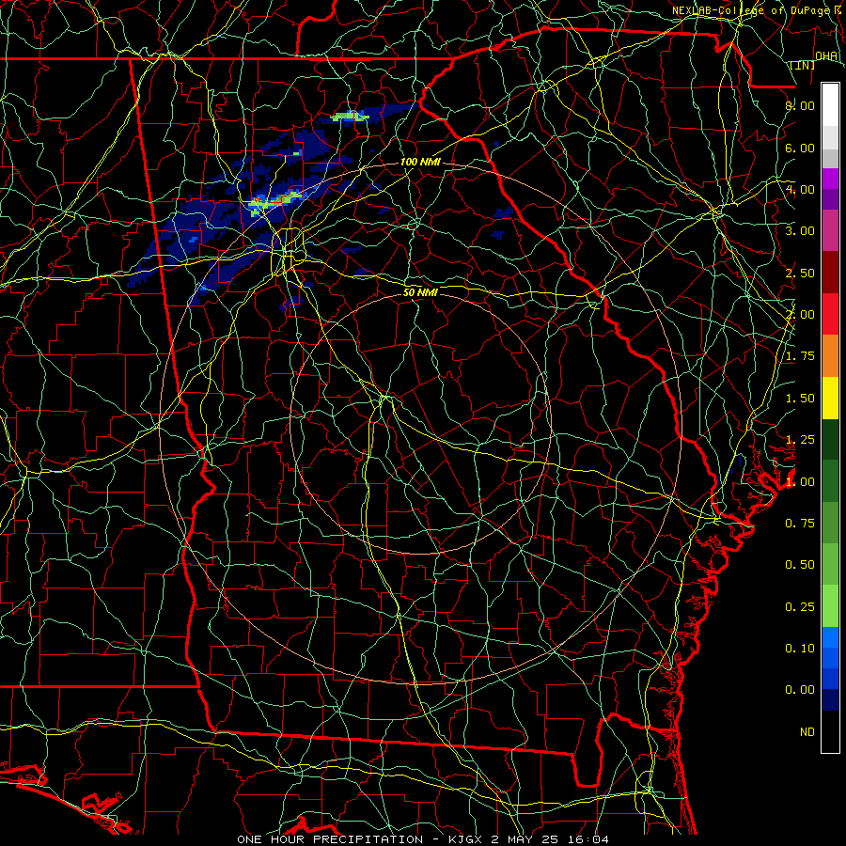Viewport: 846px width, 846px height.
Task: Pick the pink legend swatch
Action: pos(830,230)
